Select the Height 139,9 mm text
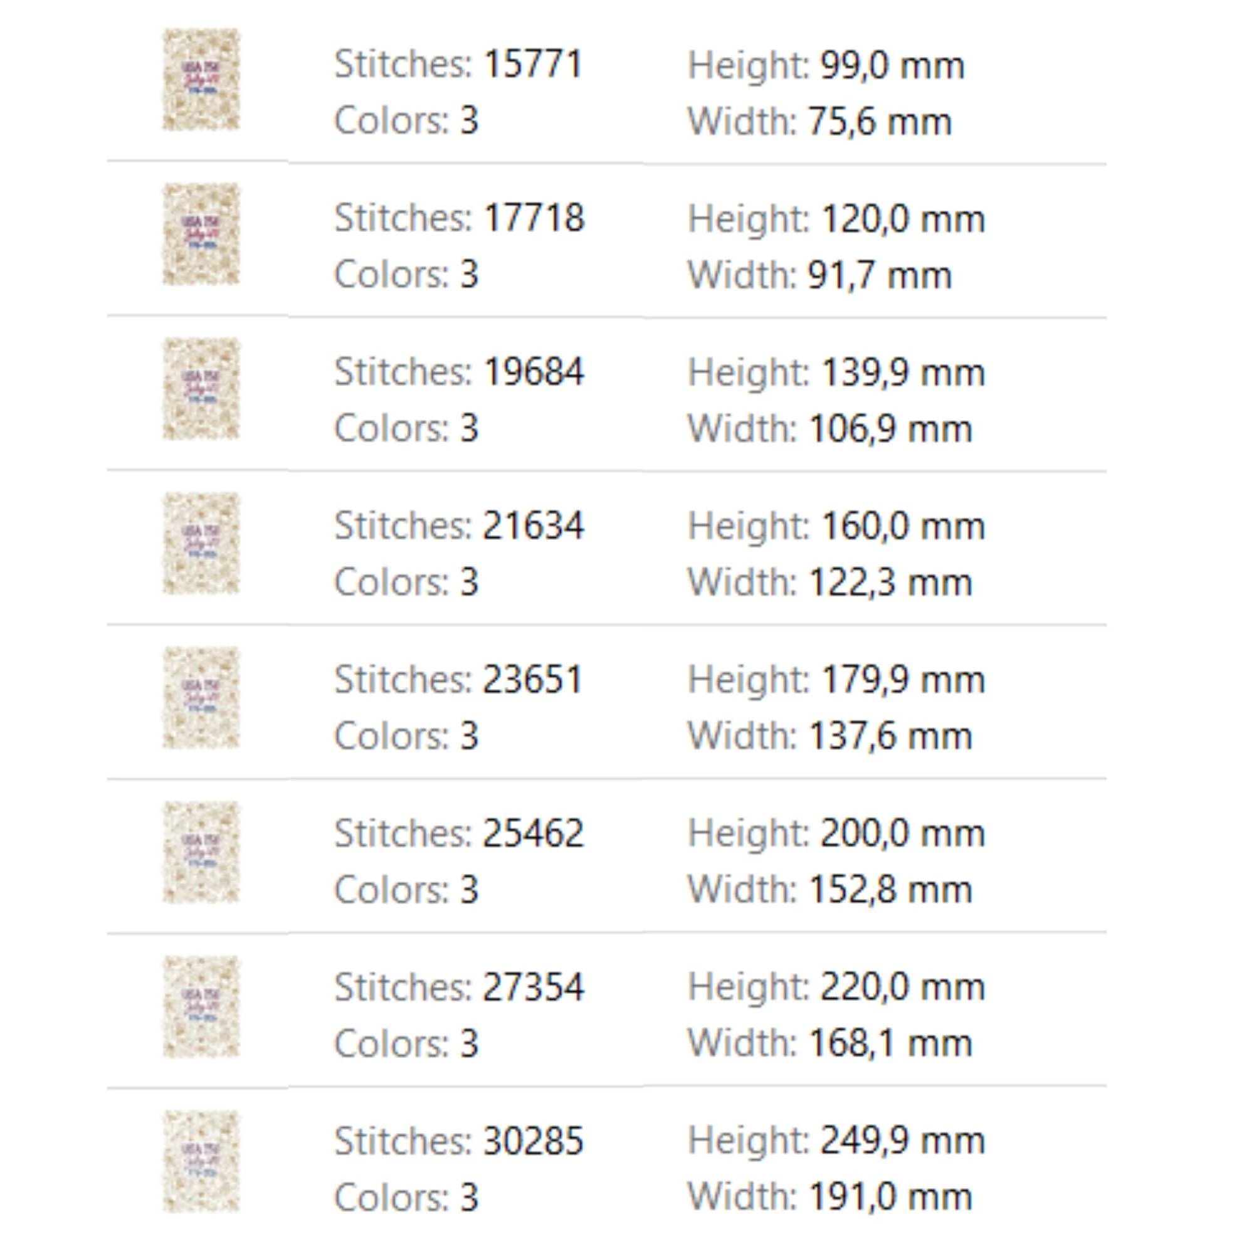 (x=836, y=372)
